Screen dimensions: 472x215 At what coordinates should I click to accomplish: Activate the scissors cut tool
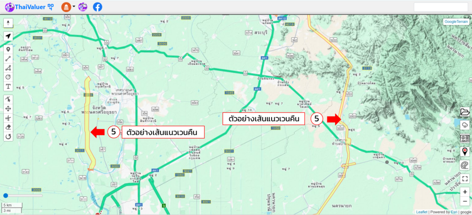8,118
